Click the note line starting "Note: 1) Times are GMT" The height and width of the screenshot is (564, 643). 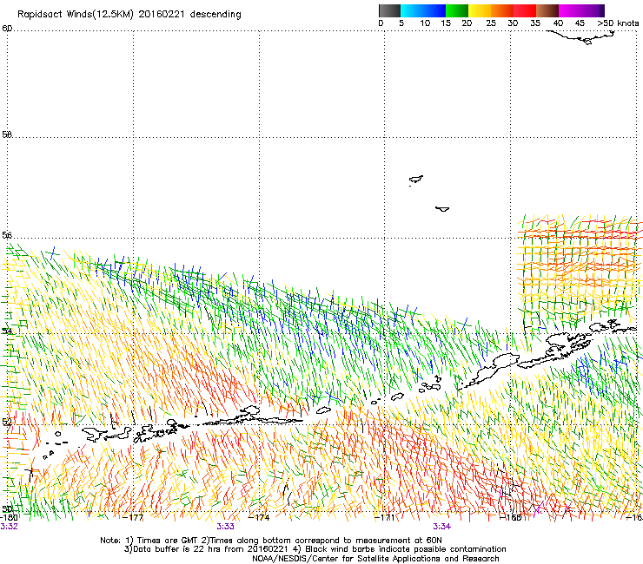[271, 541]
